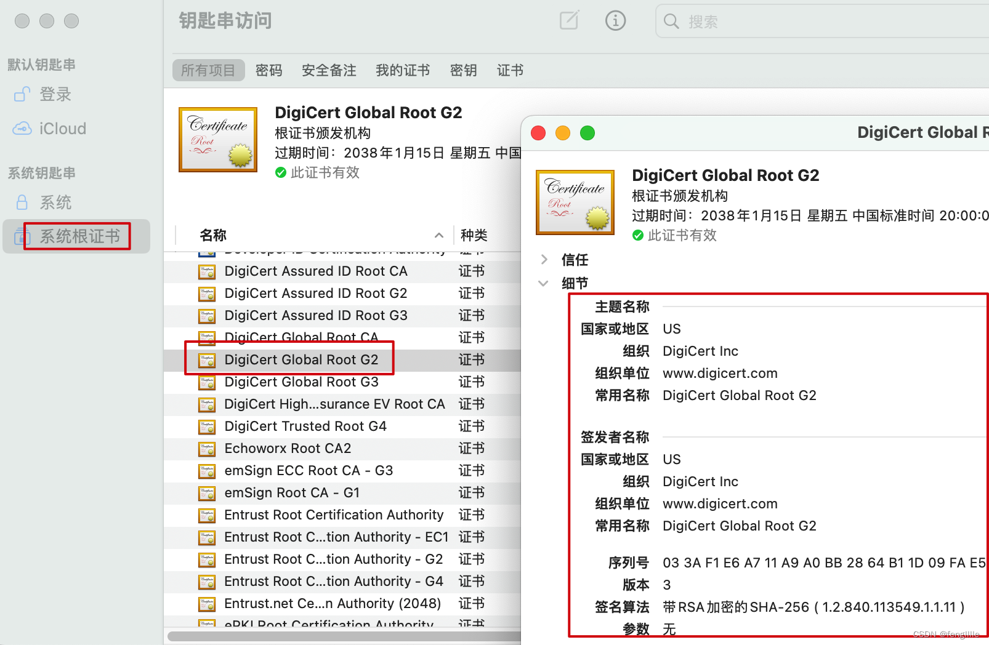Image resolution: width=989 pixels, height=645 pixels.
Task: Click the certificate icon beside DigiCert Trusted Root G4
Action: (x=206, y=427)
